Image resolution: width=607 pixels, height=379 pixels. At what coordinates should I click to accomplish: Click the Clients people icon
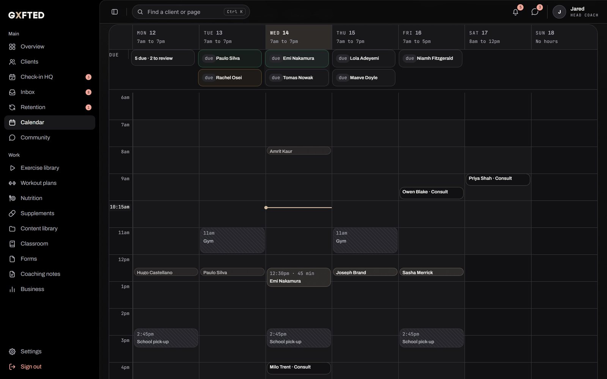[x=12, y=62]
